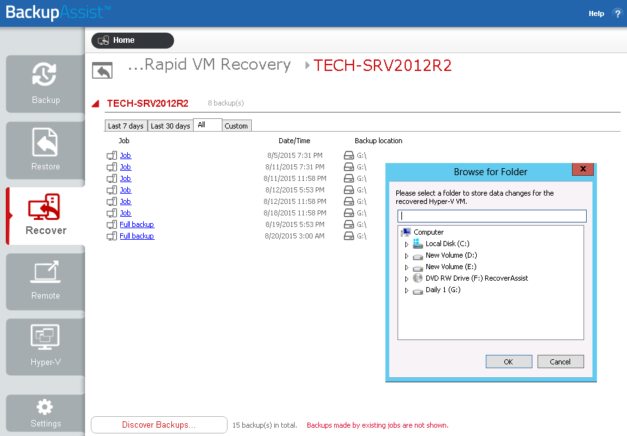Click the drive icon for 8/19/2015 5:53 PM backup

pos(349,225)
